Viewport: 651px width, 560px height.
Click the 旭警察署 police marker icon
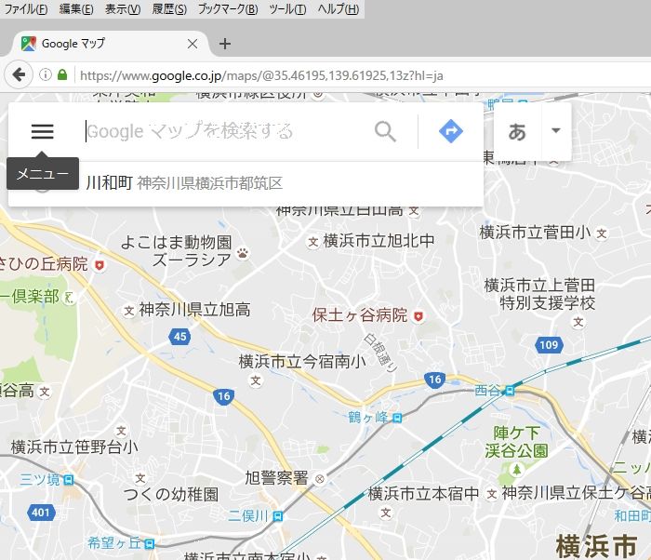[x=320, y=479]
